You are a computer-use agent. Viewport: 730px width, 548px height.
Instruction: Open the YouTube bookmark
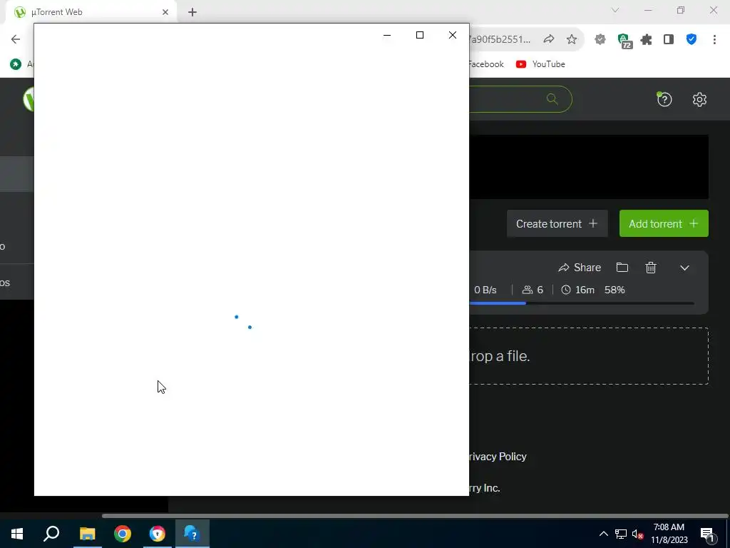540,64
